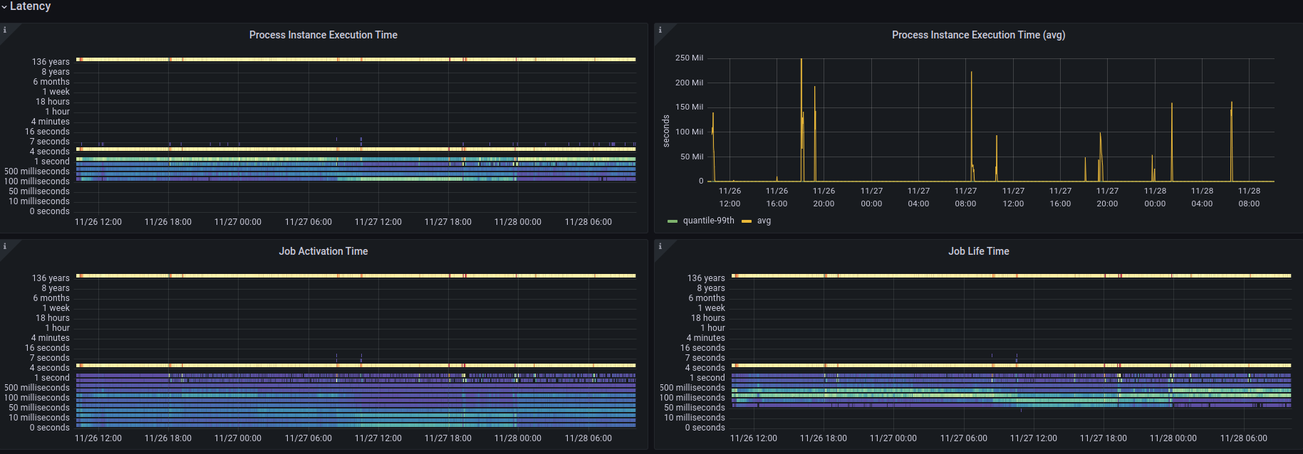The height and width of the screenshot is (454, 1303).
Task: Open the Process Instance Execution Time (avg) title menu
Action: [979, 35]
